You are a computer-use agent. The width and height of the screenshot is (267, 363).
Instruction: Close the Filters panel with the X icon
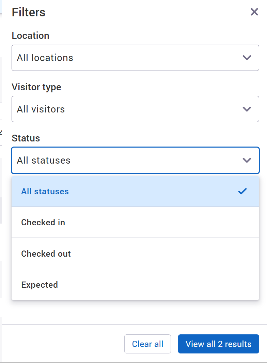point(254,12)
